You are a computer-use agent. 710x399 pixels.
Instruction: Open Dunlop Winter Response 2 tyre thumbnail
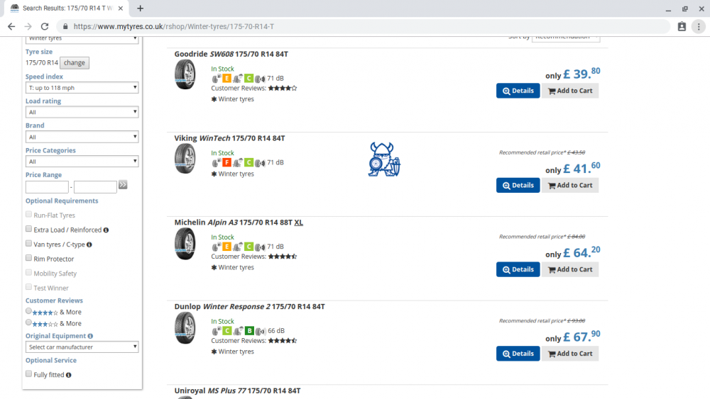tap(185, 327)
